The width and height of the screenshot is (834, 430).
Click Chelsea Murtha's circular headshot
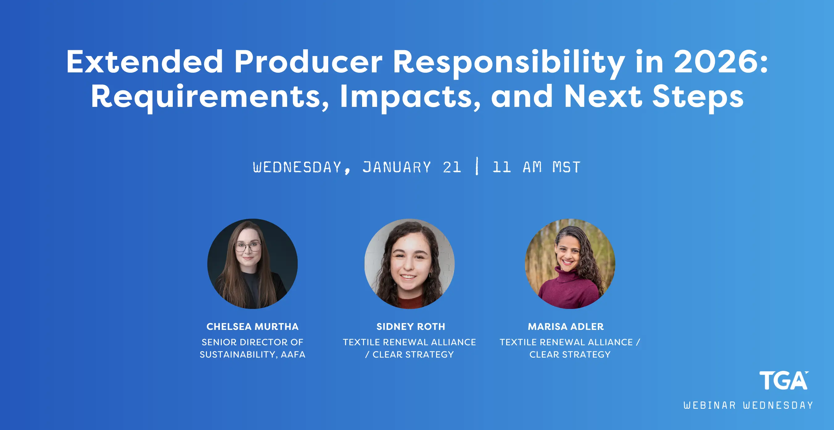[x=252, y=263]
